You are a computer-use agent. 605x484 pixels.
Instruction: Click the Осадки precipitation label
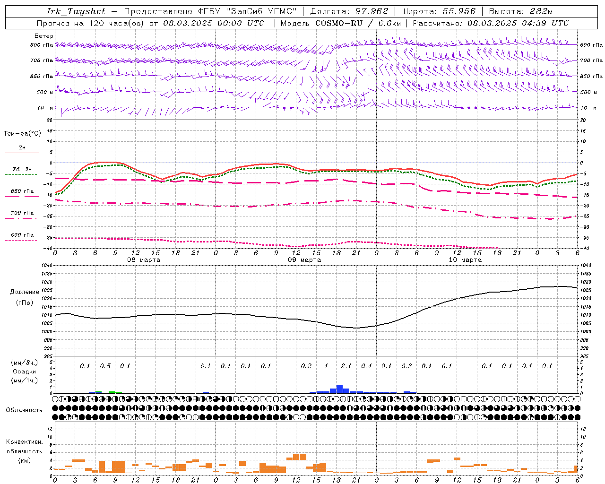coord(24,372)
